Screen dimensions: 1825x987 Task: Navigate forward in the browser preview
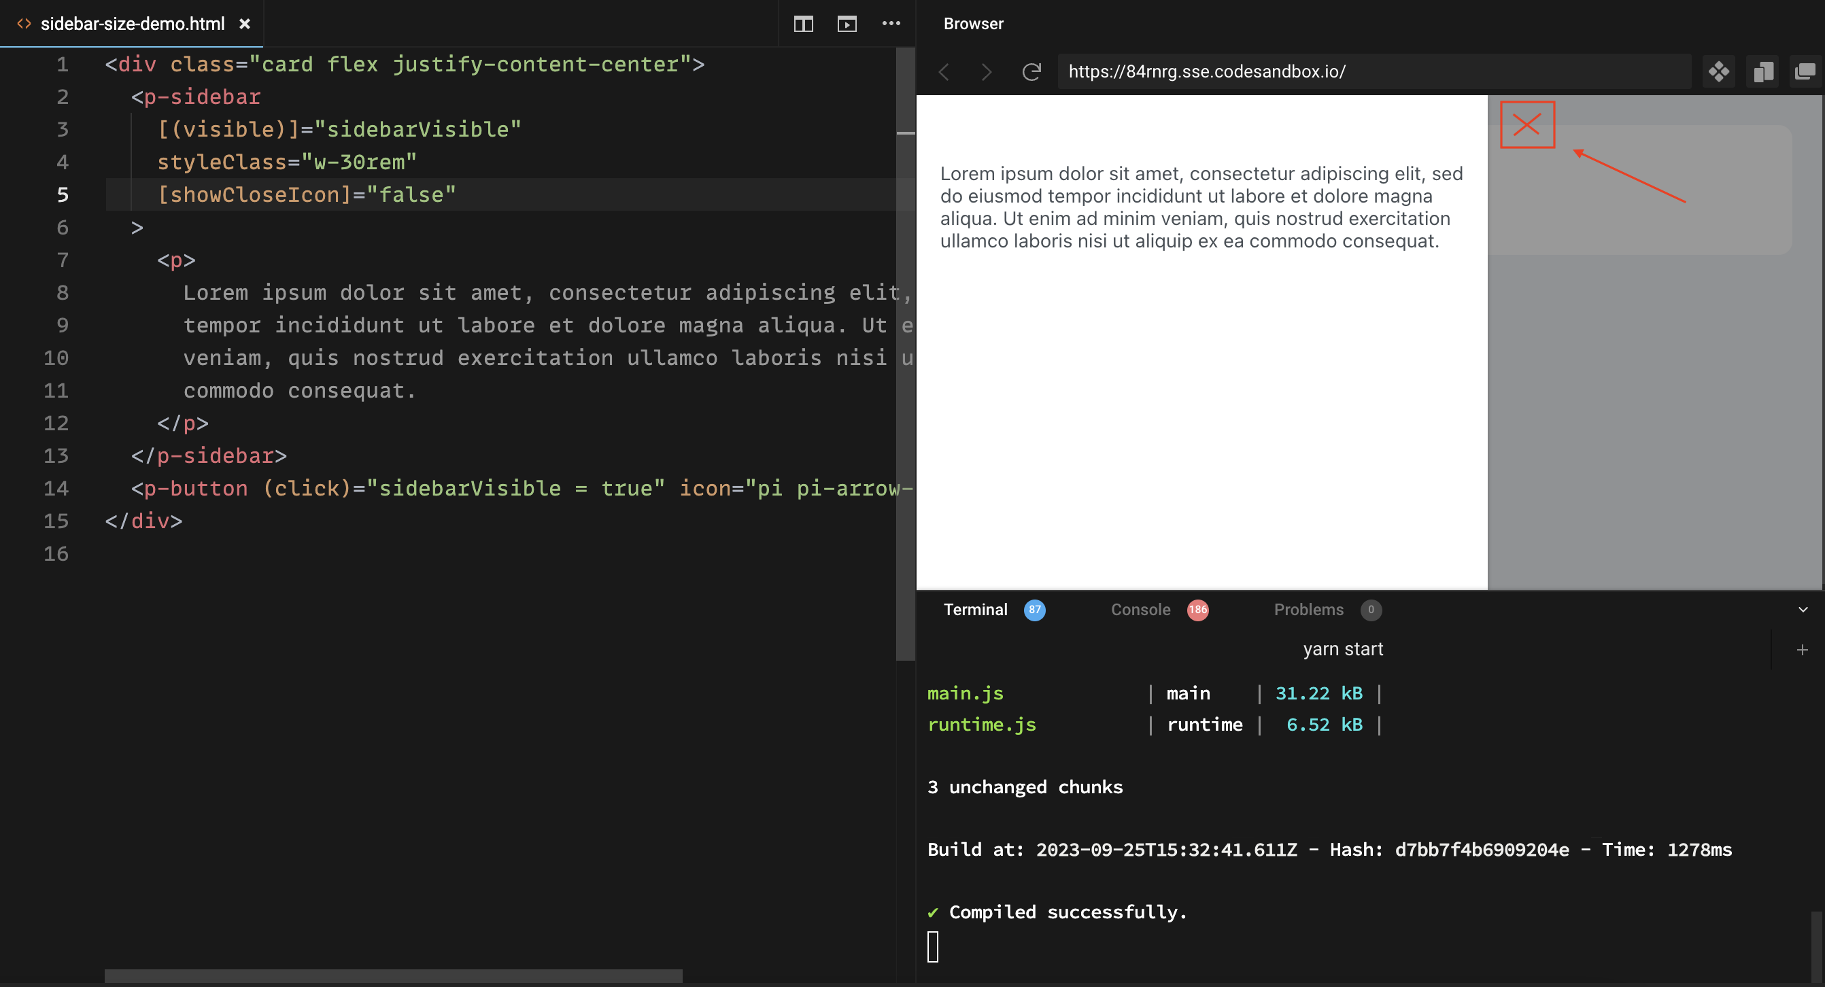click(986, 71)
